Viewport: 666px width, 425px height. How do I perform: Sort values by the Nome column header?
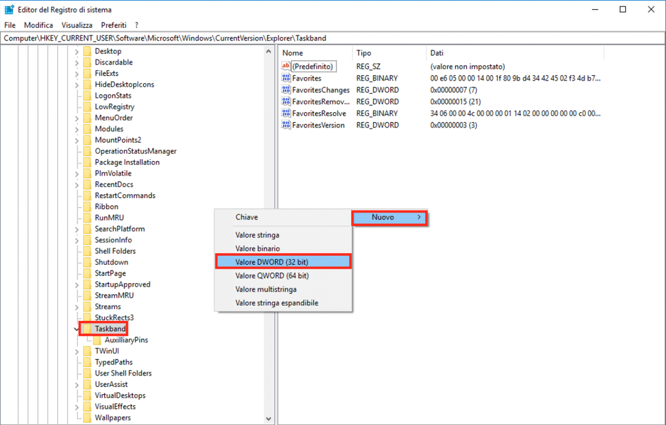click(316, 53)
